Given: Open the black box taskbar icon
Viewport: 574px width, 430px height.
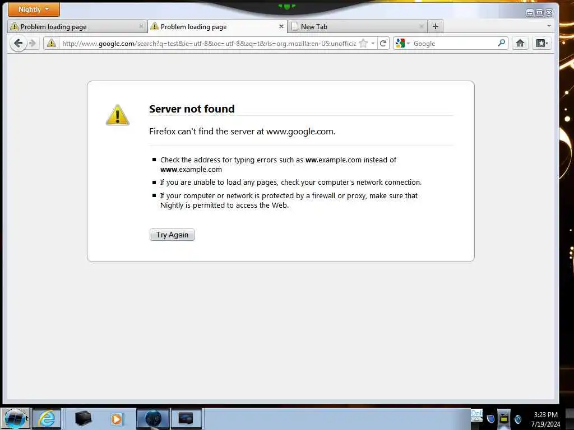Looking at the screenshot, I should coord(83,419).
